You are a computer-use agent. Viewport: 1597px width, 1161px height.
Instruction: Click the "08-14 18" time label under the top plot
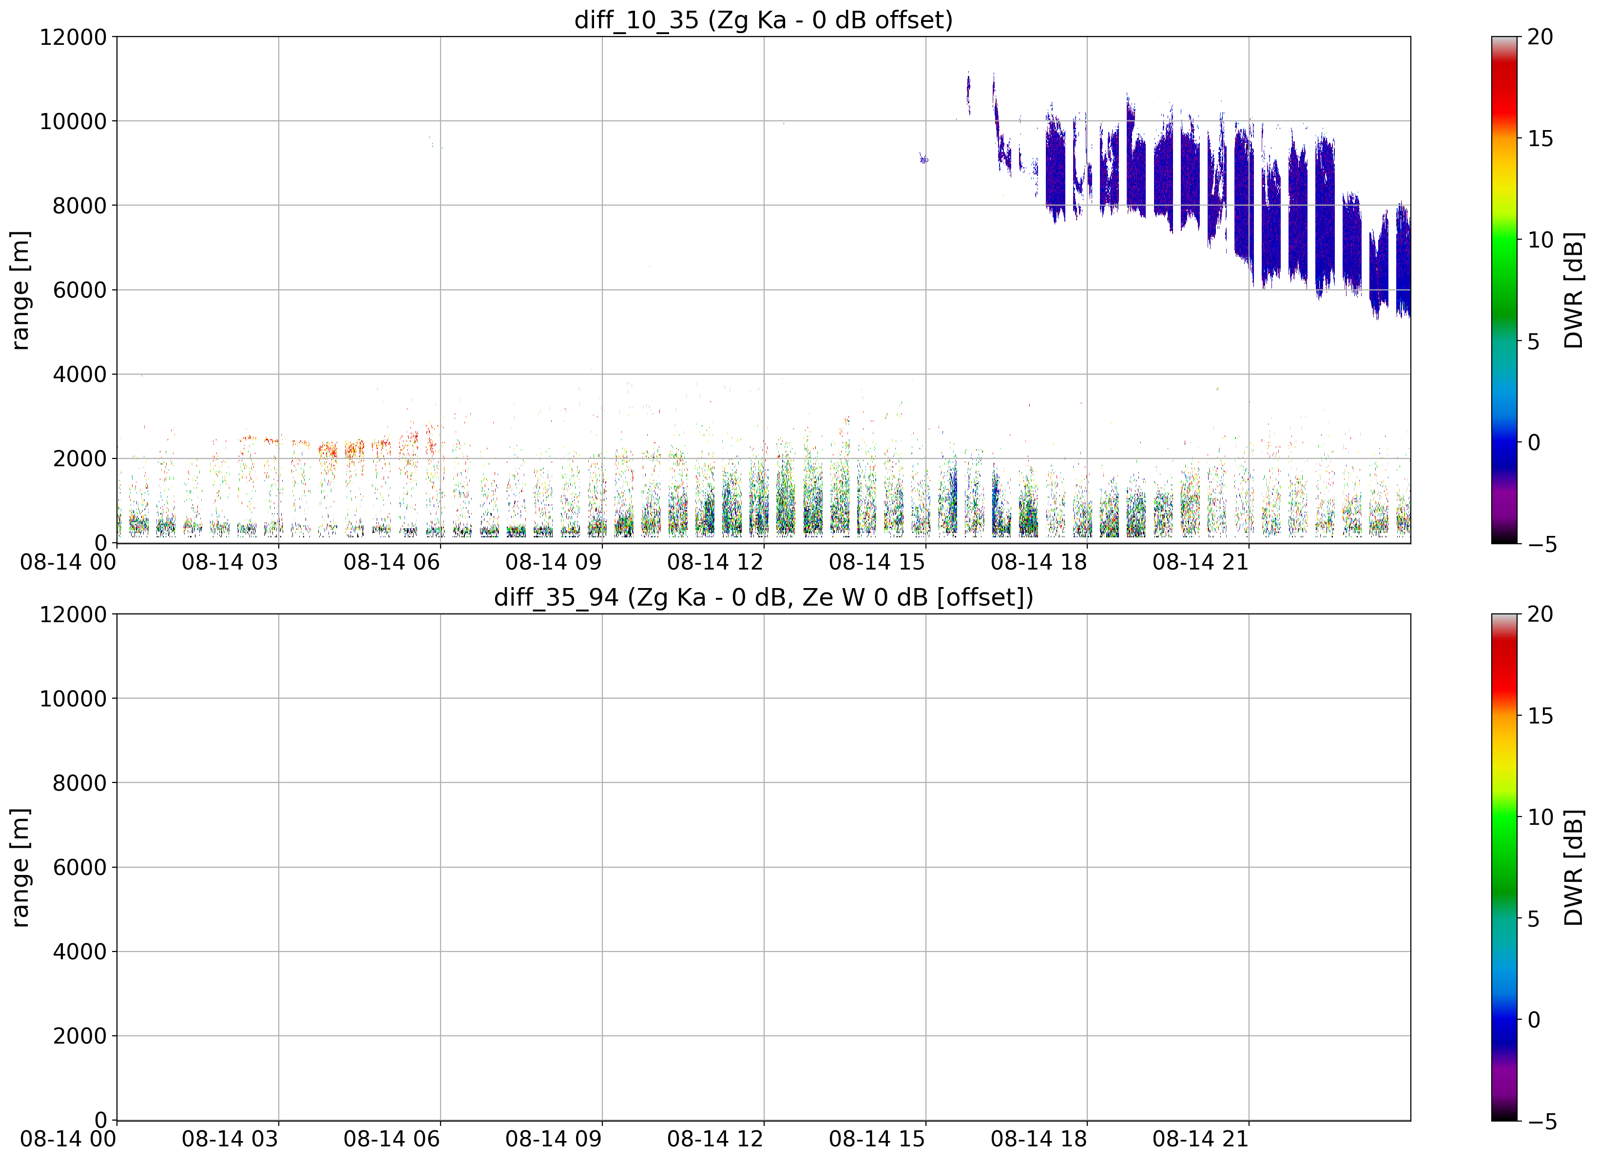pos(1039,562)
